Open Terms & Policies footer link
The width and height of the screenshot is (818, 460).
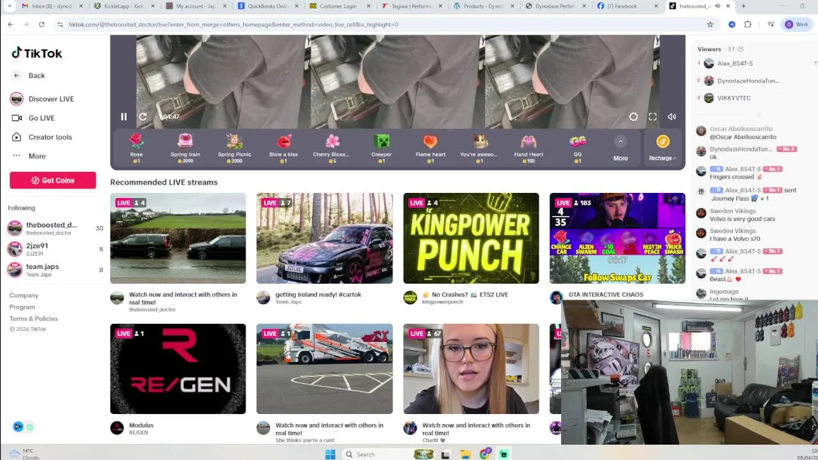click(33, 318)
